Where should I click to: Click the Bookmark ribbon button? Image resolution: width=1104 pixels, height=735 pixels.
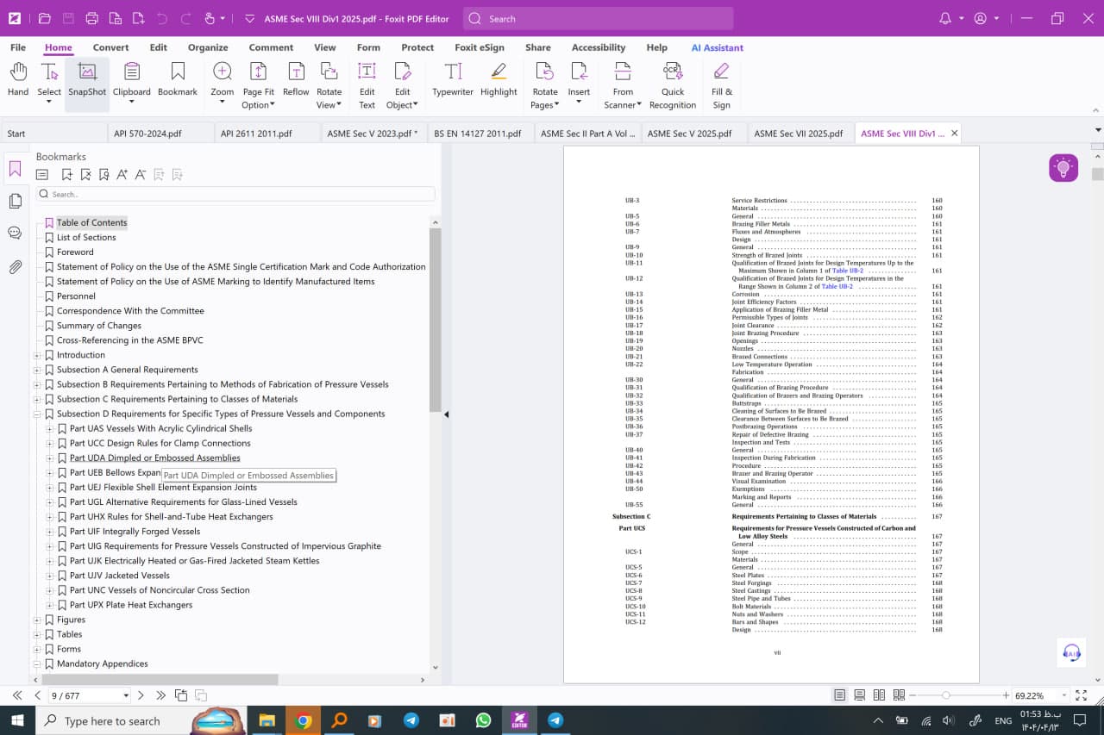(178, 79)
